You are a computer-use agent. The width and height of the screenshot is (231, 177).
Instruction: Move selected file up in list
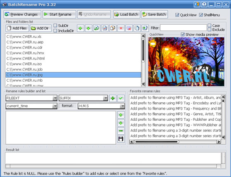(x=80, y=28)
